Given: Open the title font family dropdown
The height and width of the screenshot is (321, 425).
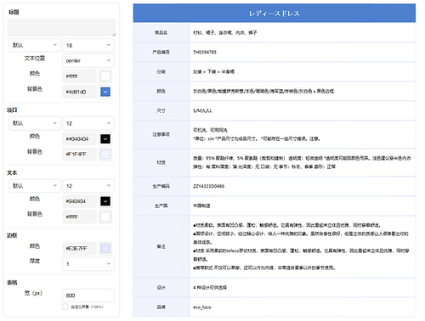Looking at the screenshot, I should 35,45.
